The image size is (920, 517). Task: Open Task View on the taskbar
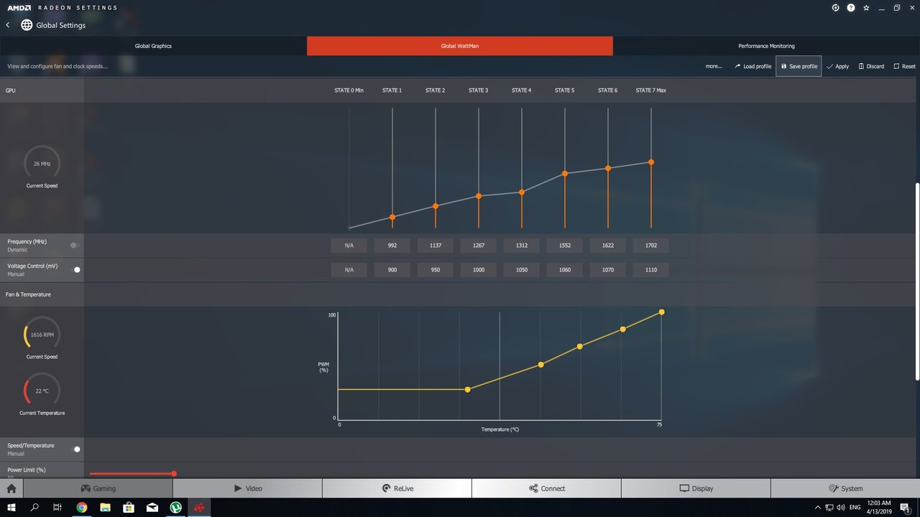pos(57,507)
